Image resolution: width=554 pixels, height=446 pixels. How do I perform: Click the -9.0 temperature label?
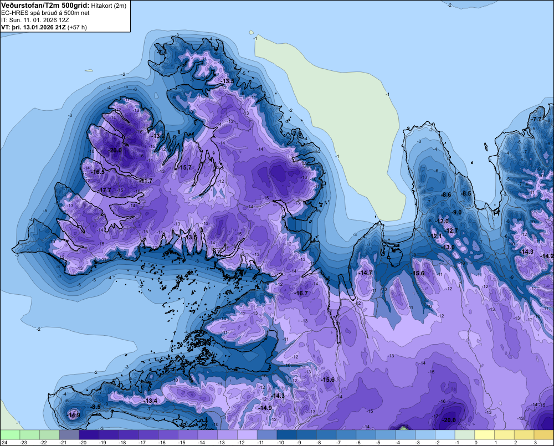[x=456, y=212]
